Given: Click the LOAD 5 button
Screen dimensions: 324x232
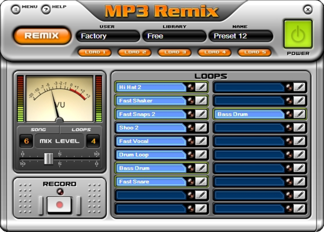Looking at the screenshot, I should click(x=255, y=52).
